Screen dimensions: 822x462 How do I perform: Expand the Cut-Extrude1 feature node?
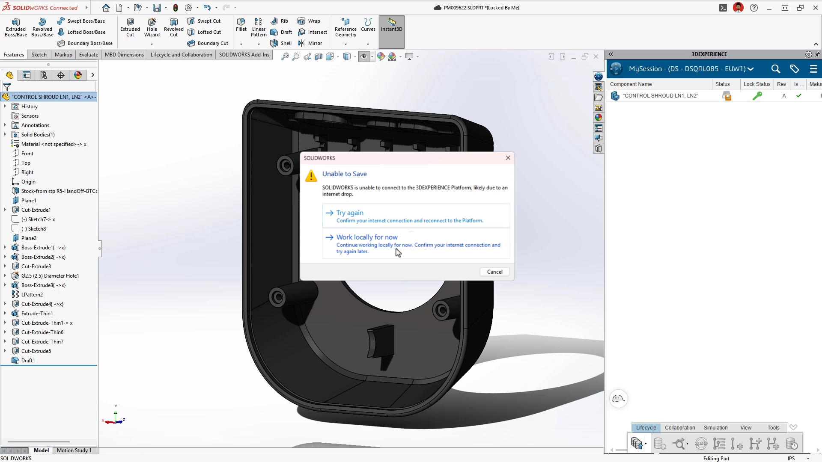click(x=5, y=210)
